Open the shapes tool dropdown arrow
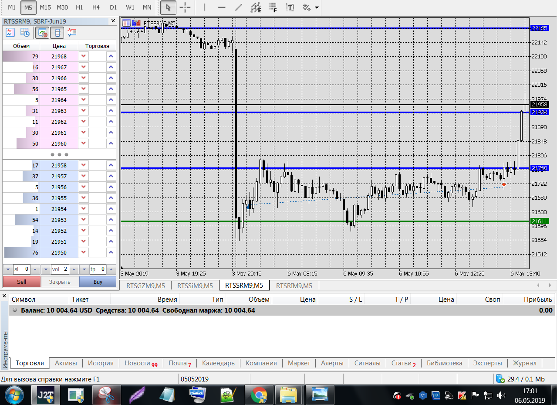This screenshot has height=405, width=557. click(x=317, y=8)
